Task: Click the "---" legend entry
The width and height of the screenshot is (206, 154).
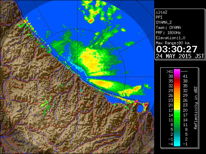Action: point(184,71)
